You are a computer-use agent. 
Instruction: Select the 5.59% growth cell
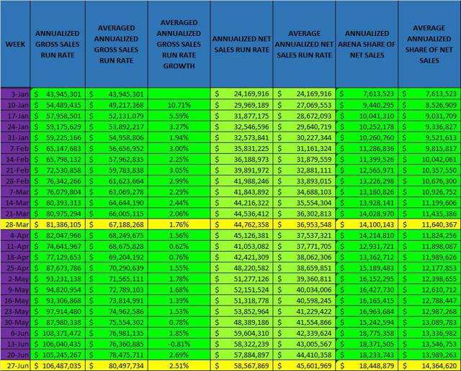pyautogui.click(x=179, y=116)
